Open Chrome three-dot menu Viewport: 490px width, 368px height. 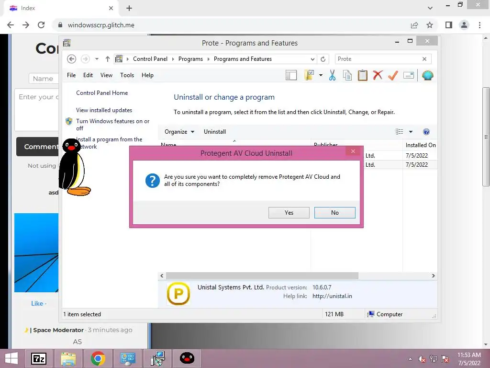(479, 25)
